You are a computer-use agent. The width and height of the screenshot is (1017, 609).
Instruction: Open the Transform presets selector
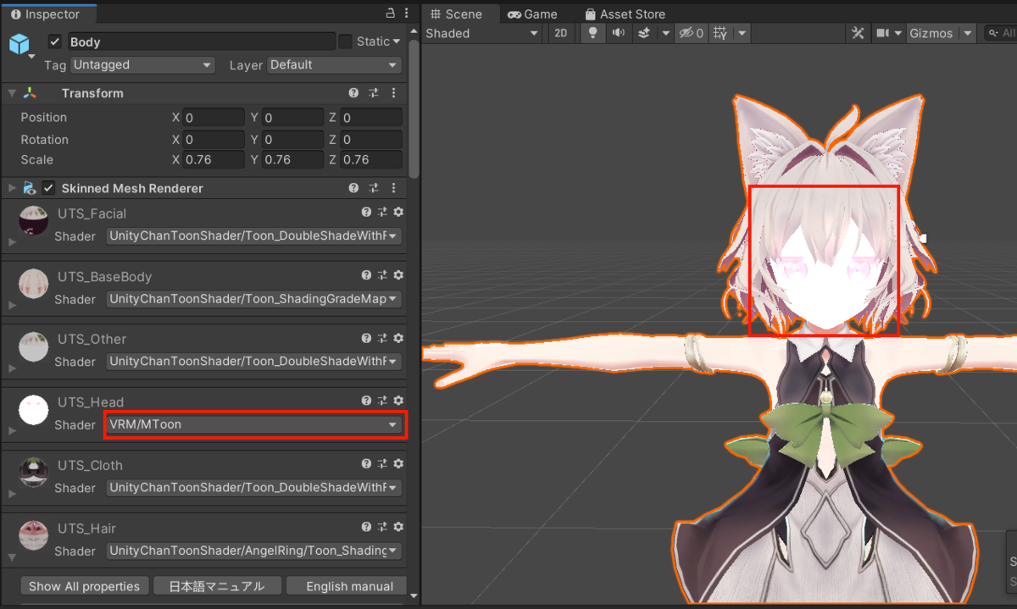374,93
